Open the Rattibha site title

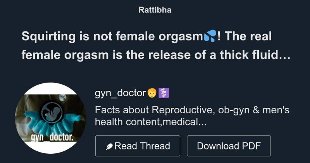[x=155, y=10]
